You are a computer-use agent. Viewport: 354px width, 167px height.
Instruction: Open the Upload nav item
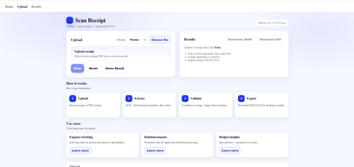click(x=22, y=7)
